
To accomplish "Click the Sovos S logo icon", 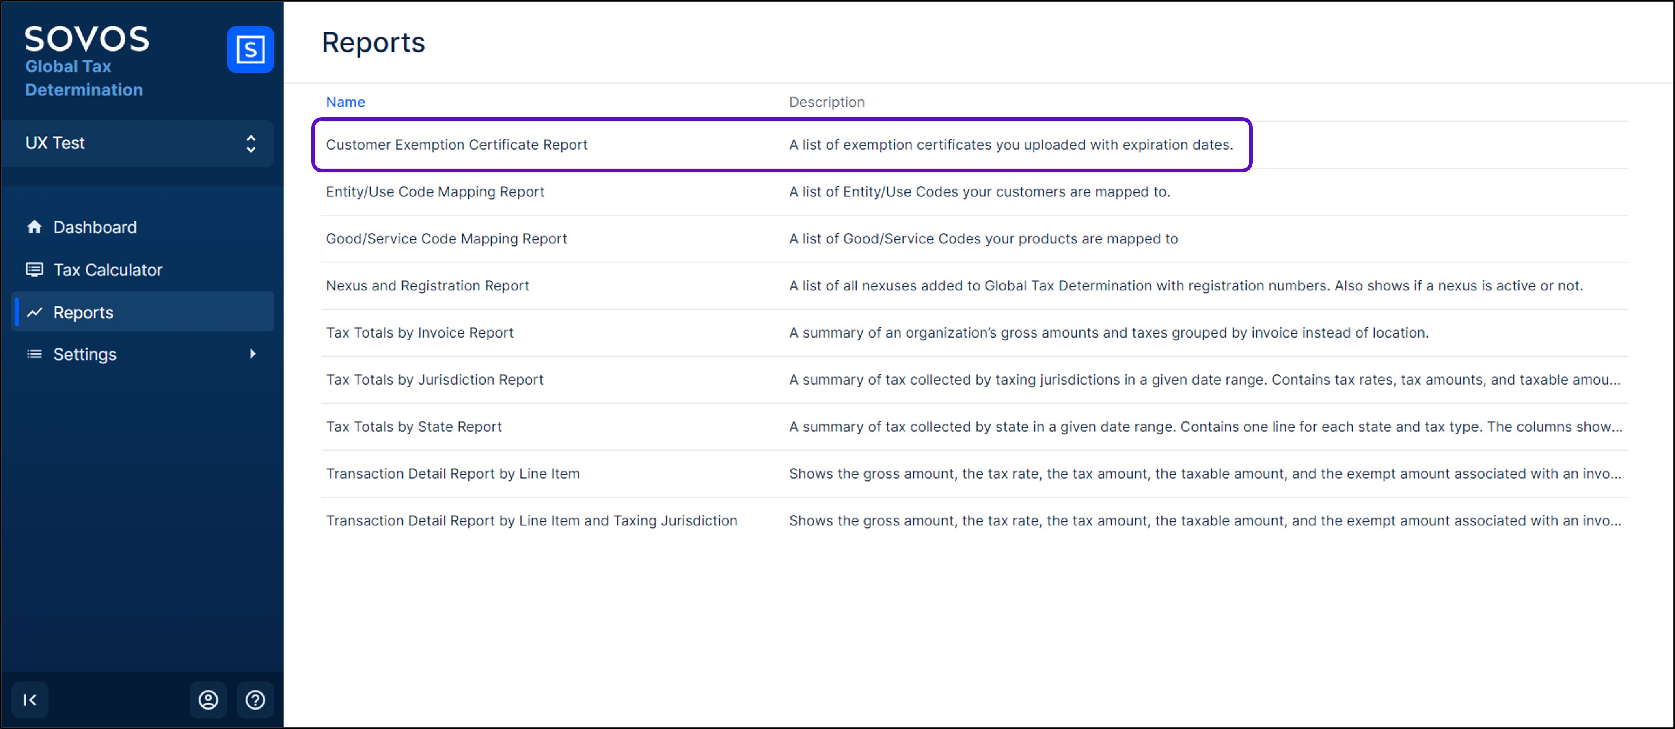I will tap(250, 49).
